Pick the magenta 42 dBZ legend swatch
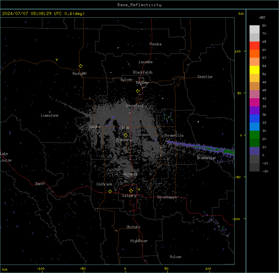The width and height of the screenshot is (279, 273). (x=254, y=102)
